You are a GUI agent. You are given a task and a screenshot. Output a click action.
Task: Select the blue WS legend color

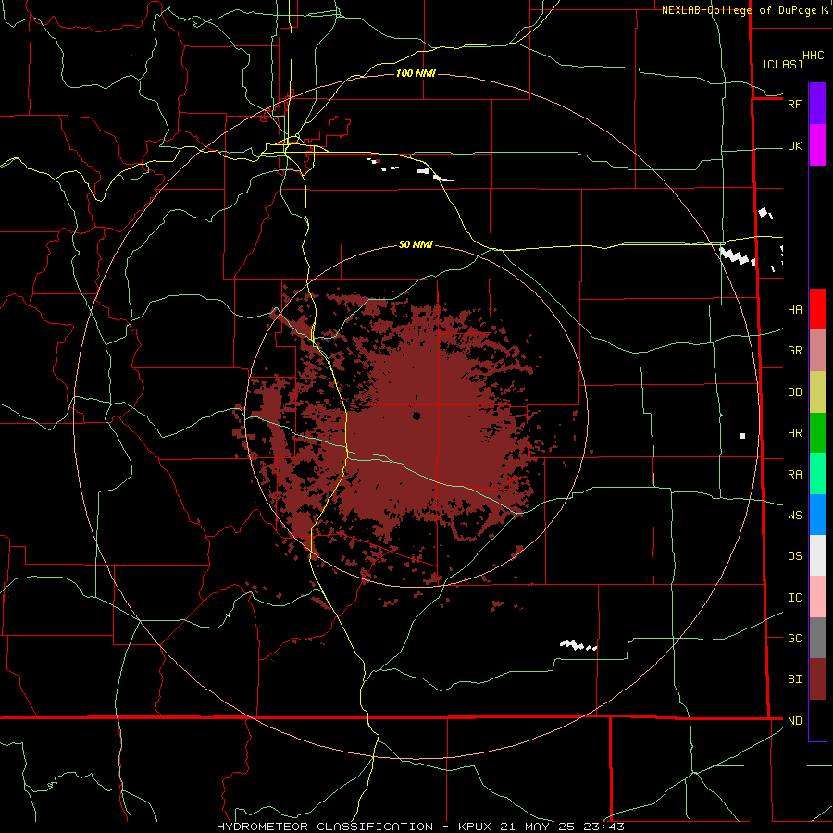click(x=817, y=515)
